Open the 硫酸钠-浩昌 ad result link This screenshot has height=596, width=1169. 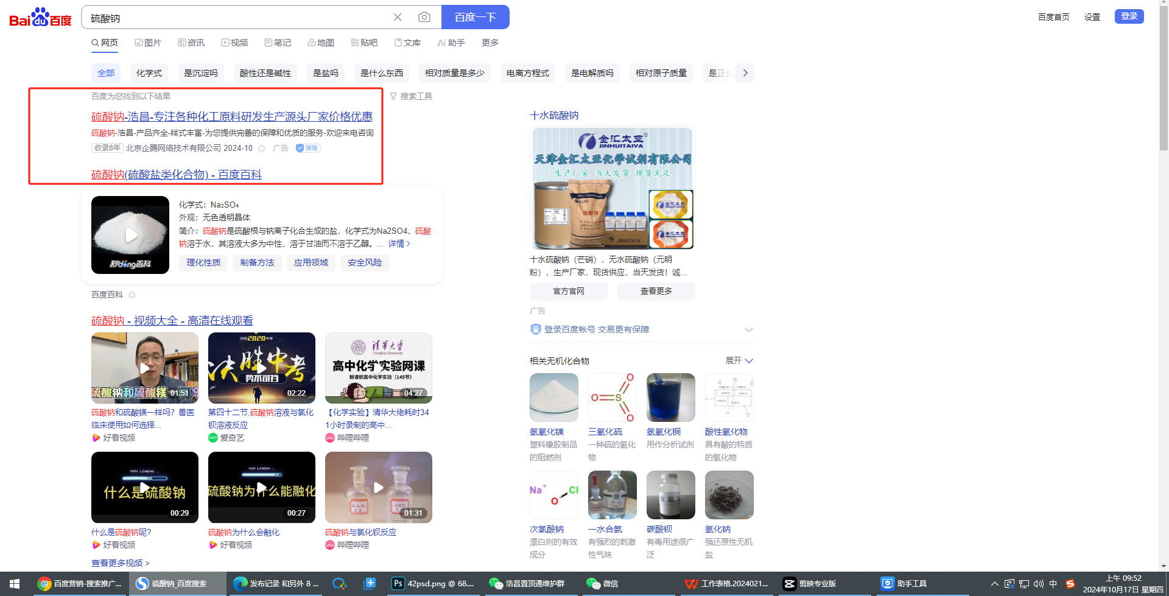click(232, 116)
